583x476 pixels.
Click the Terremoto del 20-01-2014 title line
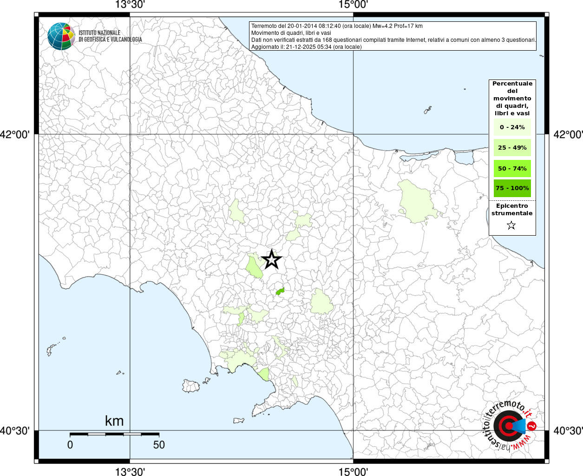point(337,26)
